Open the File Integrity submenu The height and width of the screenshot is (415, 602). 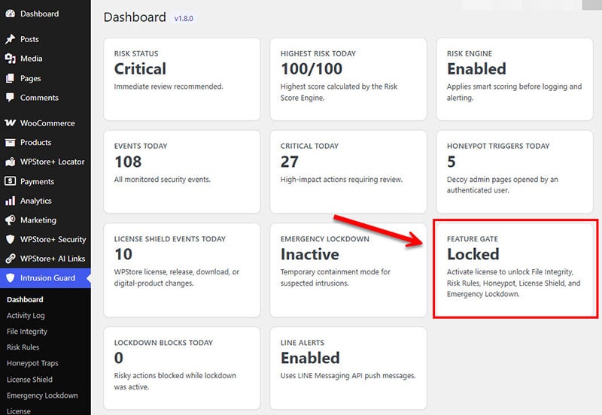[x=27, y=332]
